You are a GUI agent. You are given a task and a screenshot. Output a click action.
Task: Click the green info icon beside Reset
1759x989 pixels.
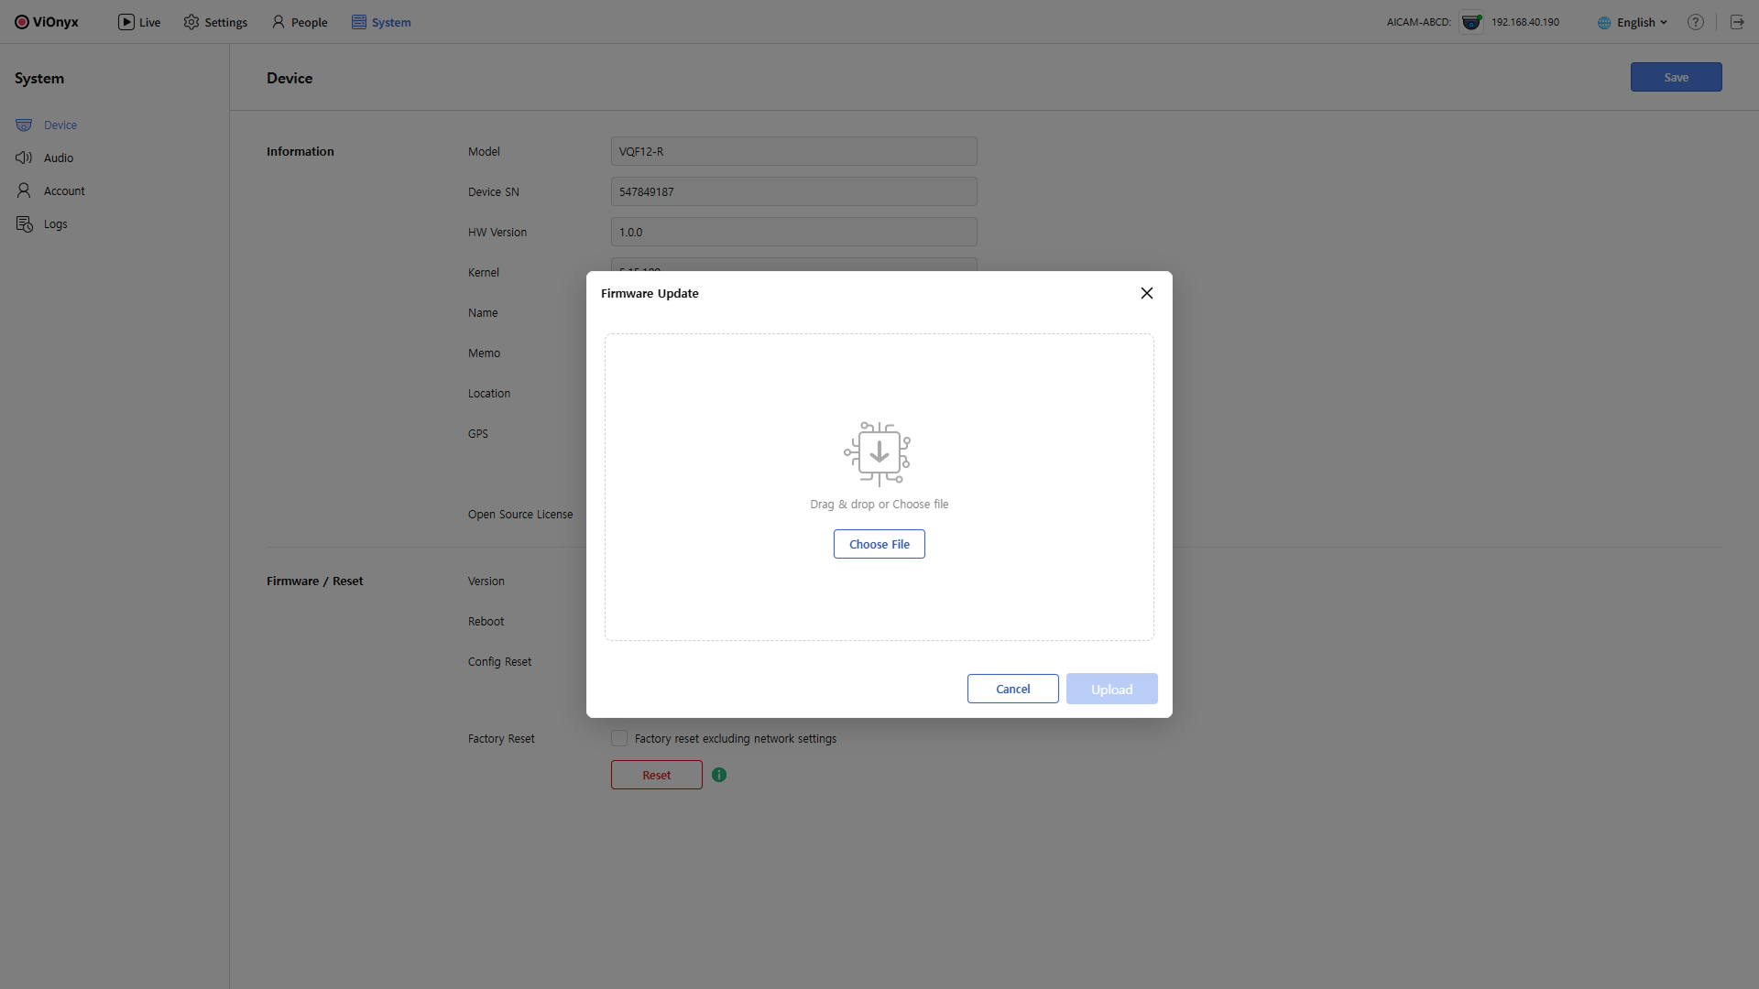pyautogui.click(x=719, y=775)
